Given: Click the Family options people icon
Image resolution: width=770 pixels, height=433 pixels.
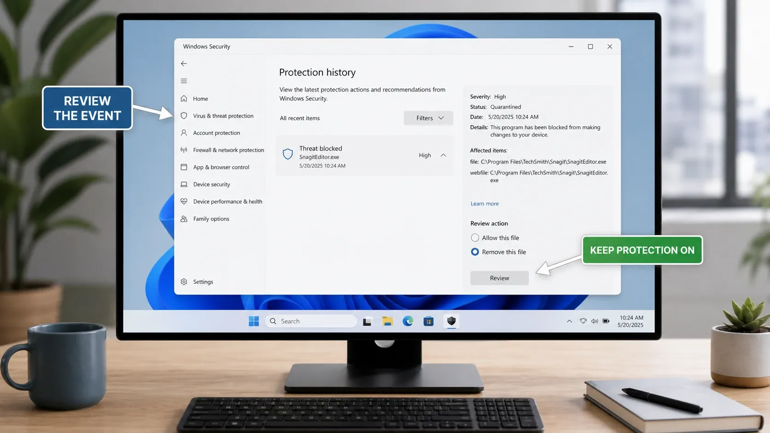Looking at the screenshot, I should click(x=184, y=219).
